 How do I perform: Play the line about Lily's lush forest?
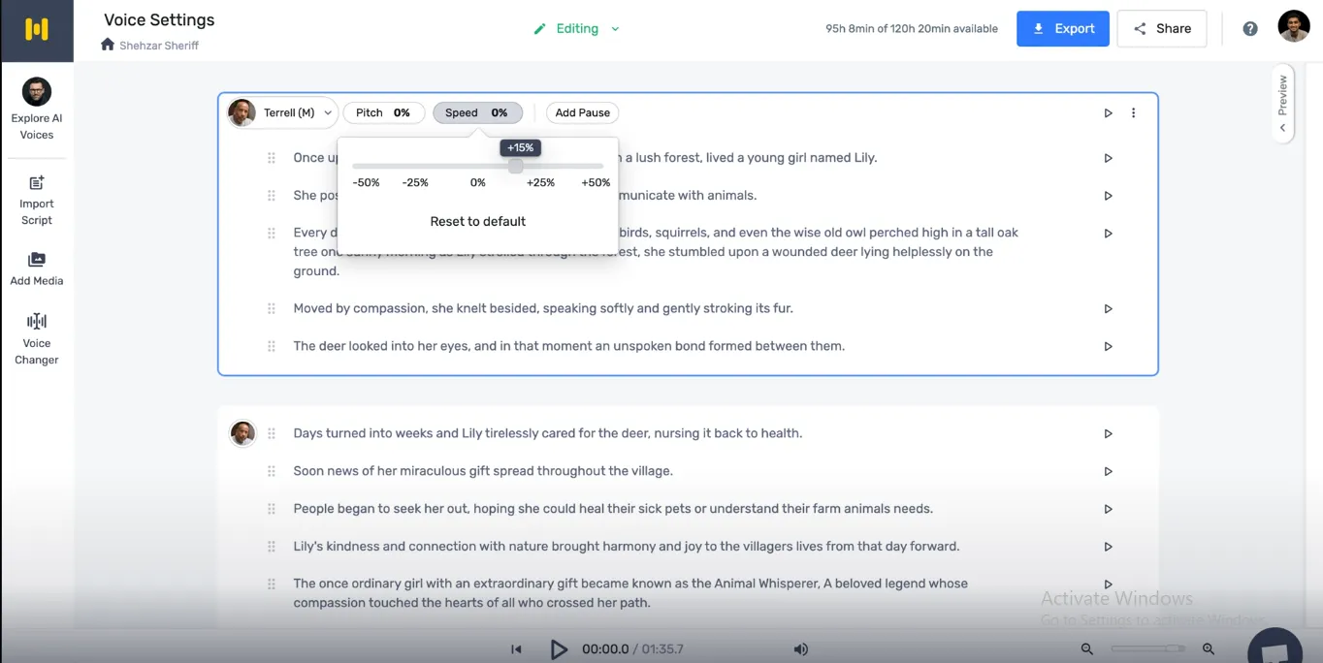coord(1108,158)
